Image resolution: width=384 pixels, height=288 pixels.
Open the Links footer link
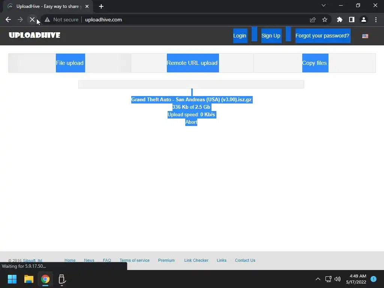(222, 260)
